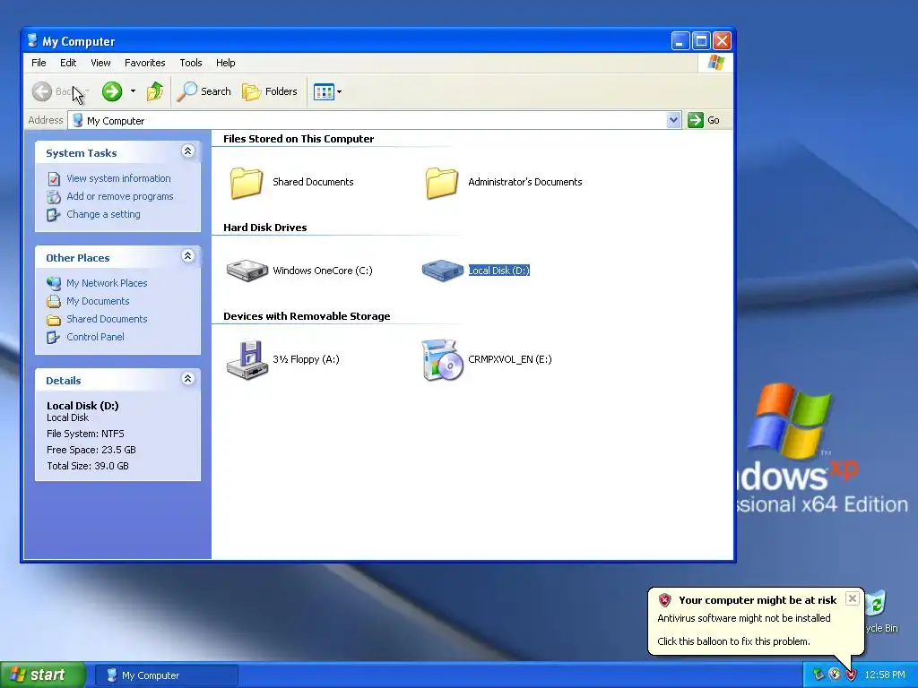Open My Documents in Other Places
The image size is (918, 688).
coord(98,301)
